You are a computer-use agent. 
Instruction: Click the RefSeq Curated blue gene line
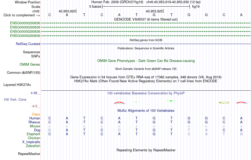click(146, 44)
